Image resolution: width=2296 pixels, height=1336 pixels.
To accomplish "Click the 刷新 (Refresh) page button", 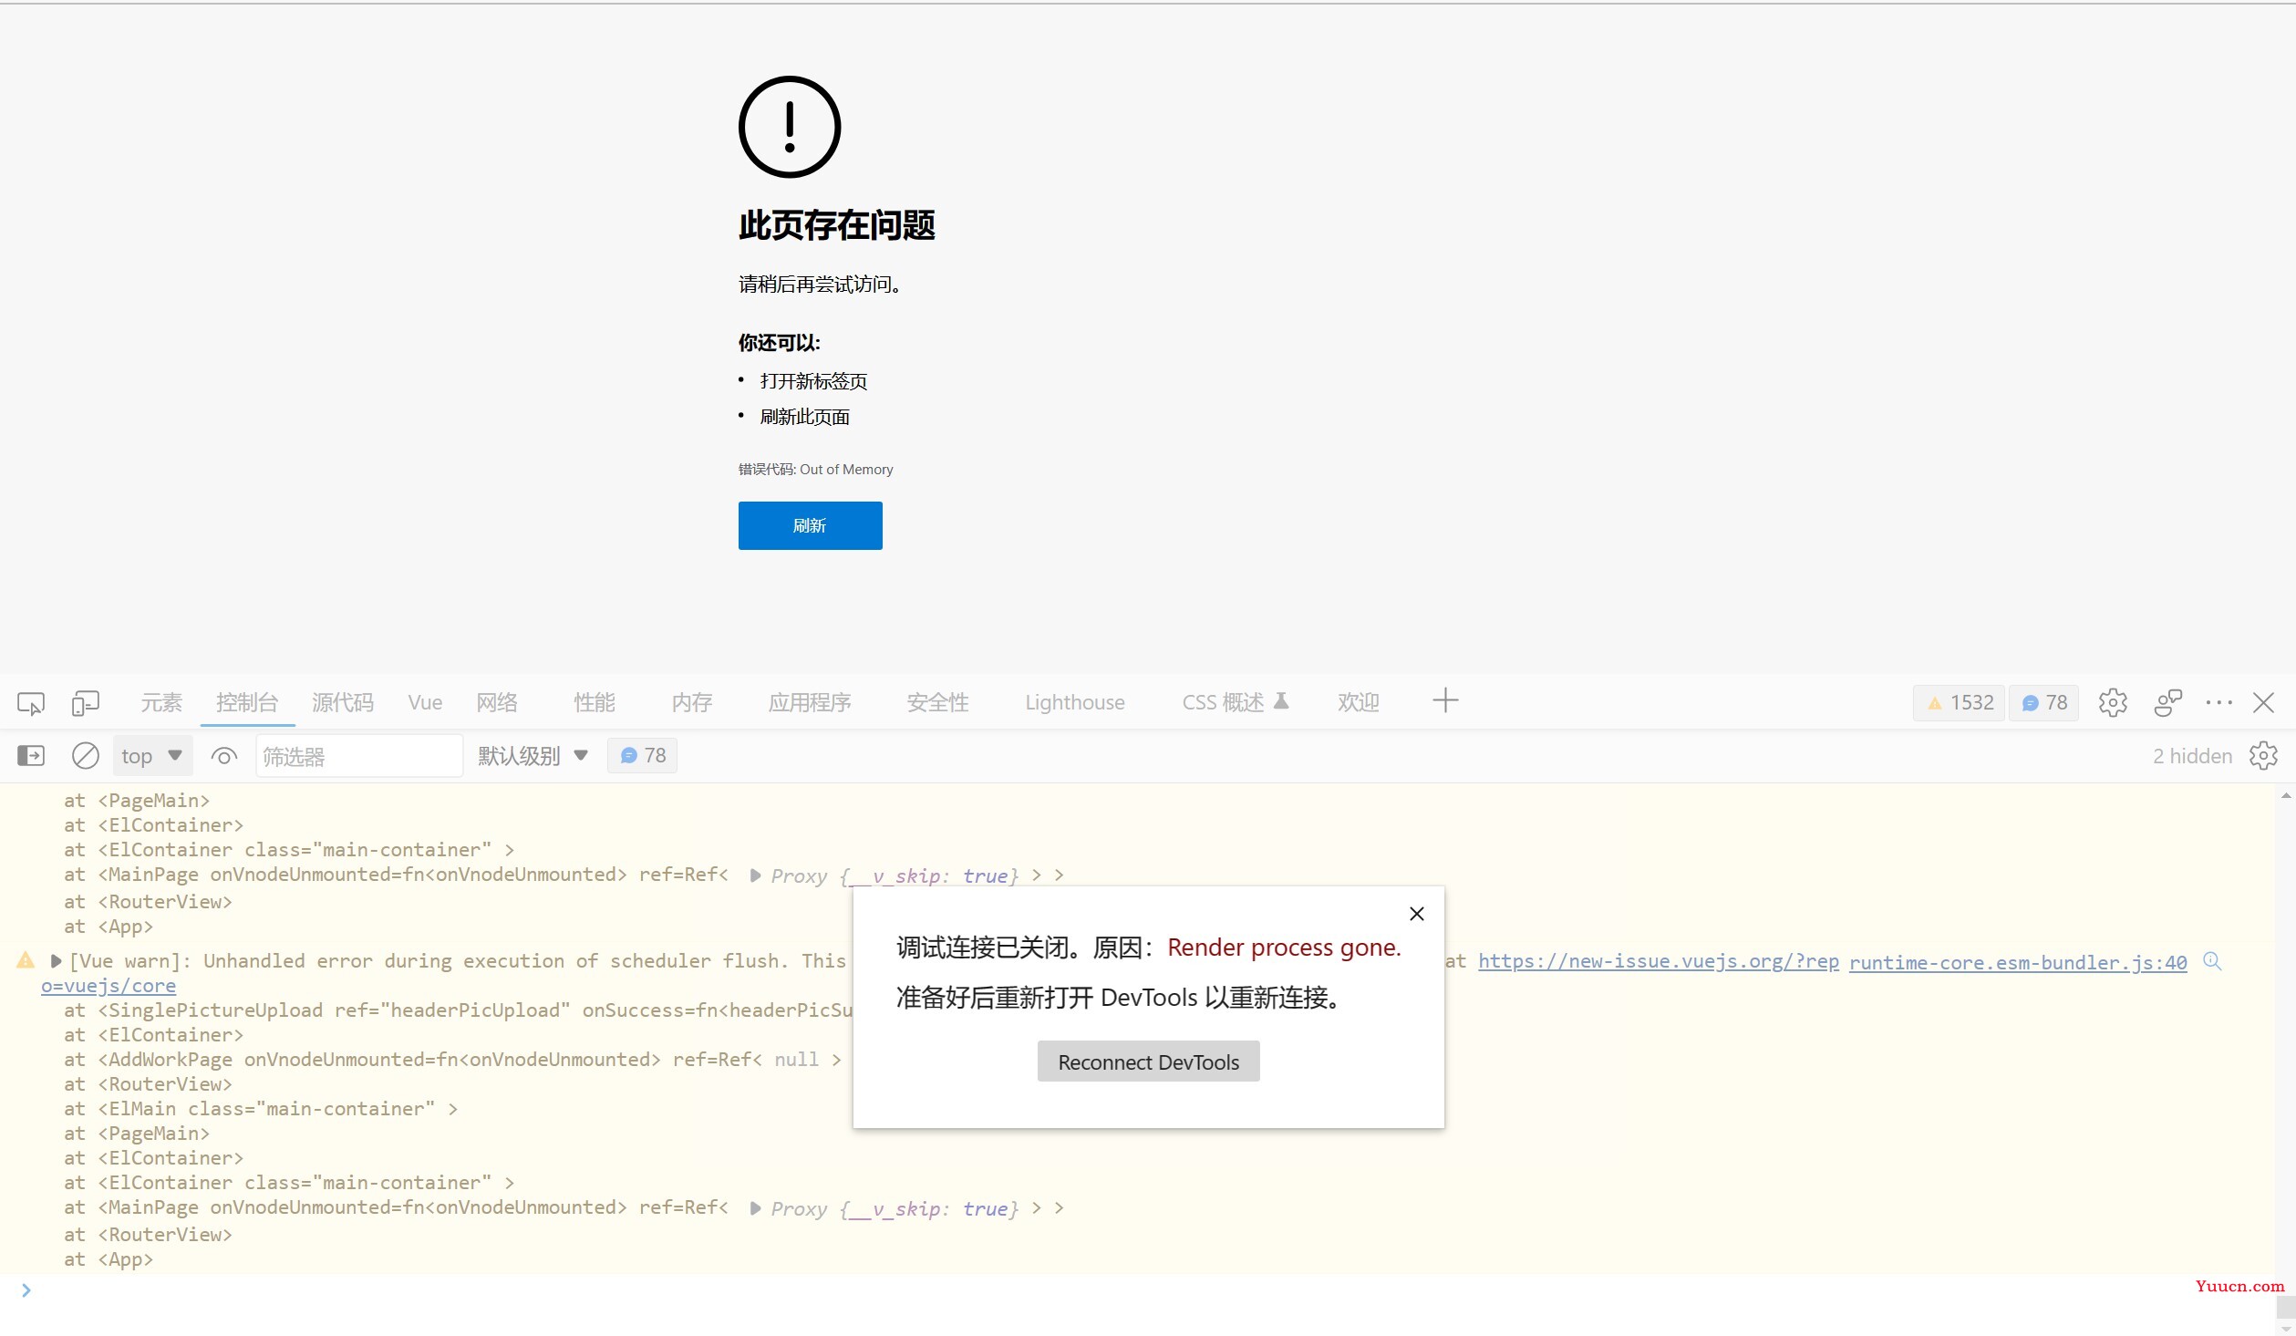I will coord(810,525).
